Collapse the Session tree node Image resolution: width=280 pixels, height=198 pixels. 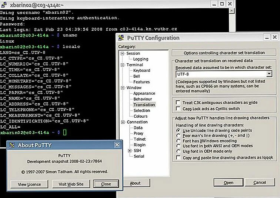point(123,53)
